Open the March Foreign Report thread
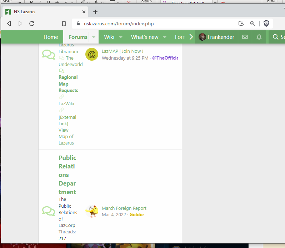The width and height of the screenshot is (285, 248). point(124,208)
